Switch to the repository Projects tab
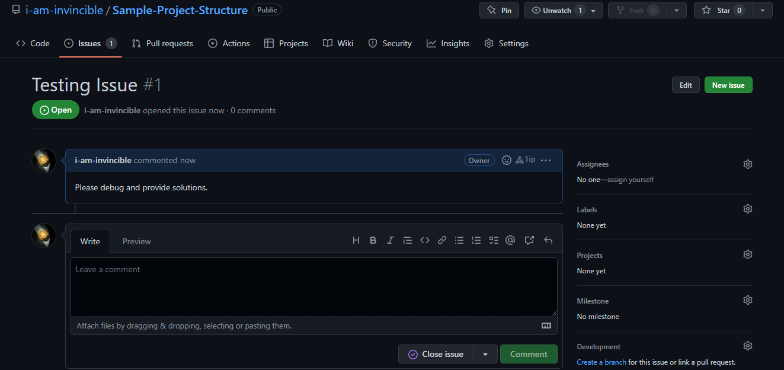This screenshot has width=784, height=370. tap(286, 43)
